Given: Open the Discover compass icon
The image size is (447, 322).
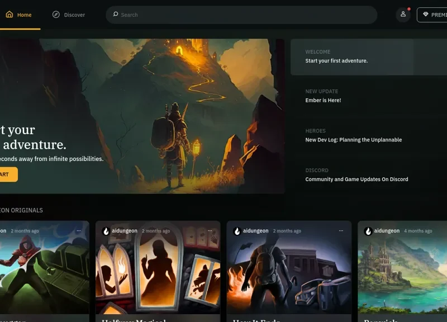Looking at the screenshot, I should [x=56, y=15].
